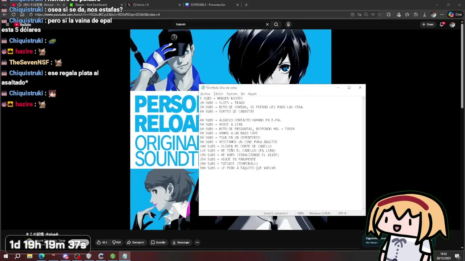The width and height of the screenshot is (465, 261).
Task: Open the three-dot more actions under the video
Action: point(197,242)
